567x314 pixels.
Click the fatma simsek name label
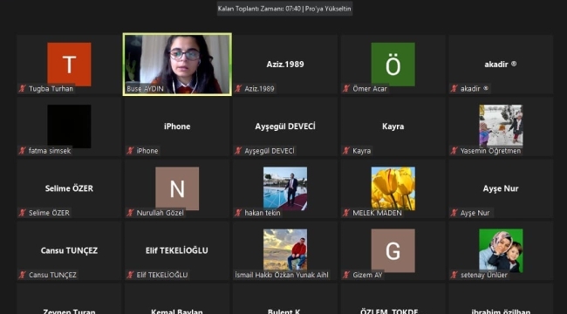pos(50,151)
